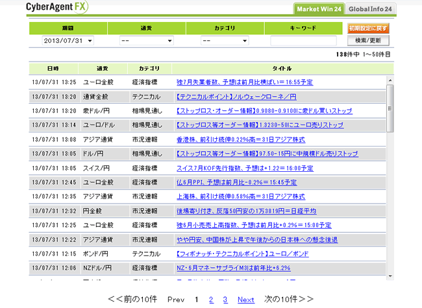
Task: Click the ユーロ/ドル currency cell
Action: point(99,125)
